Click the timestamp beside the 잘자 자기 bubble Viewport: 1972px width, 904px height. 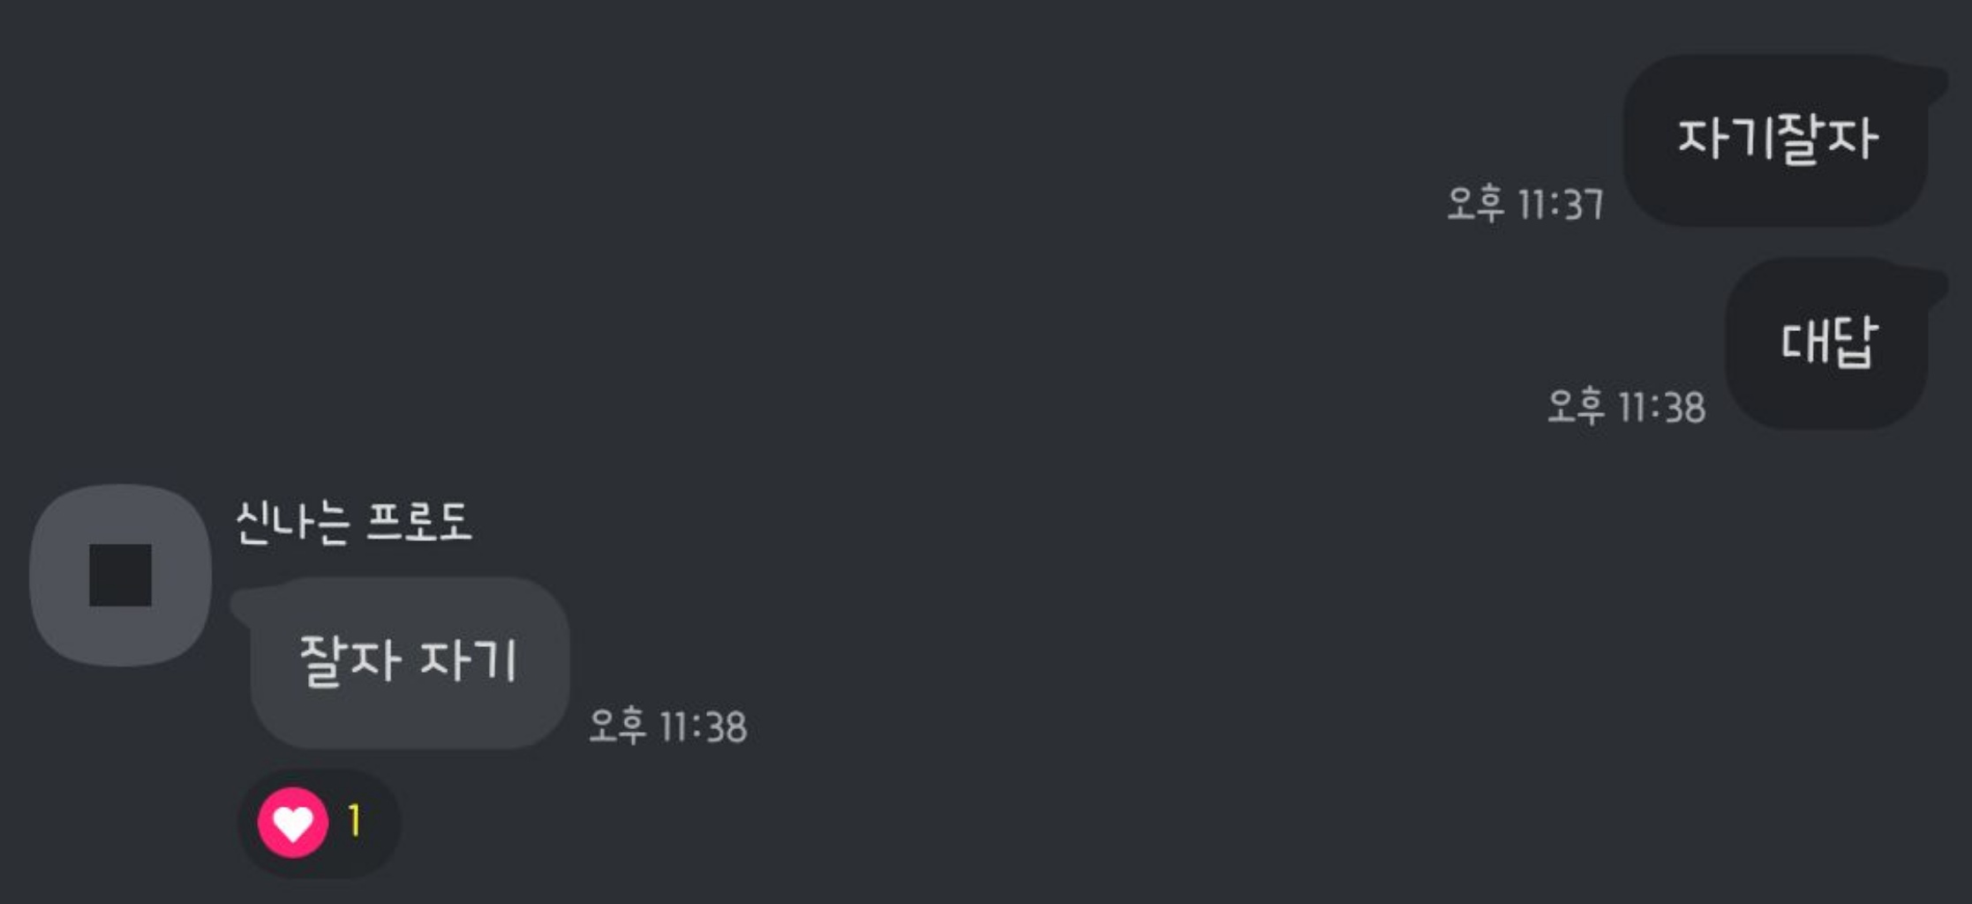(667, 727)
